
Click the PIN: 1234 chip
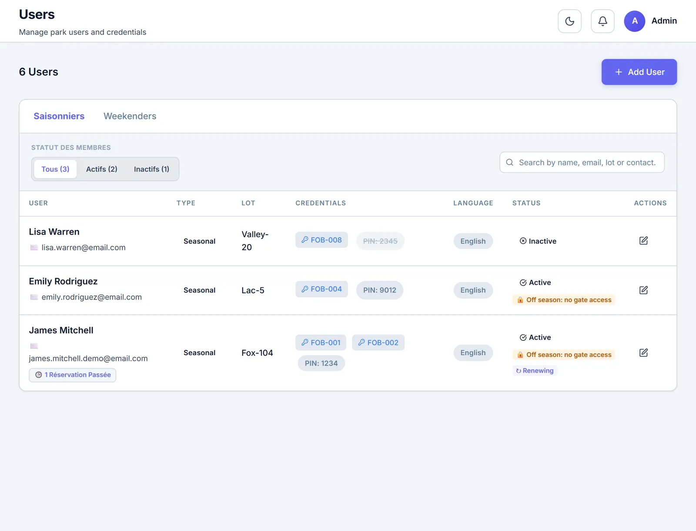[321, 363]
